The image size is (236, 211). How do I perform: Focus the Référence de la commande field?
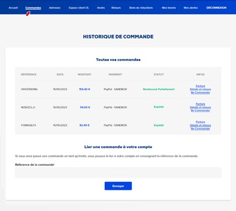point(118,173)
